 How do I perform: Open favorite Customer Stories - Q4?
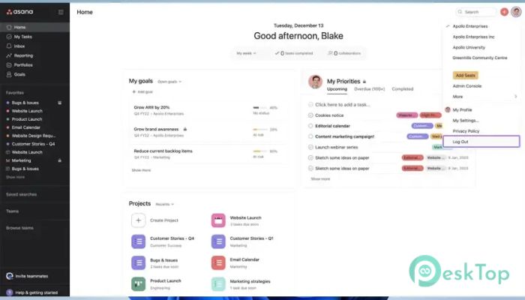coord(33,144)
